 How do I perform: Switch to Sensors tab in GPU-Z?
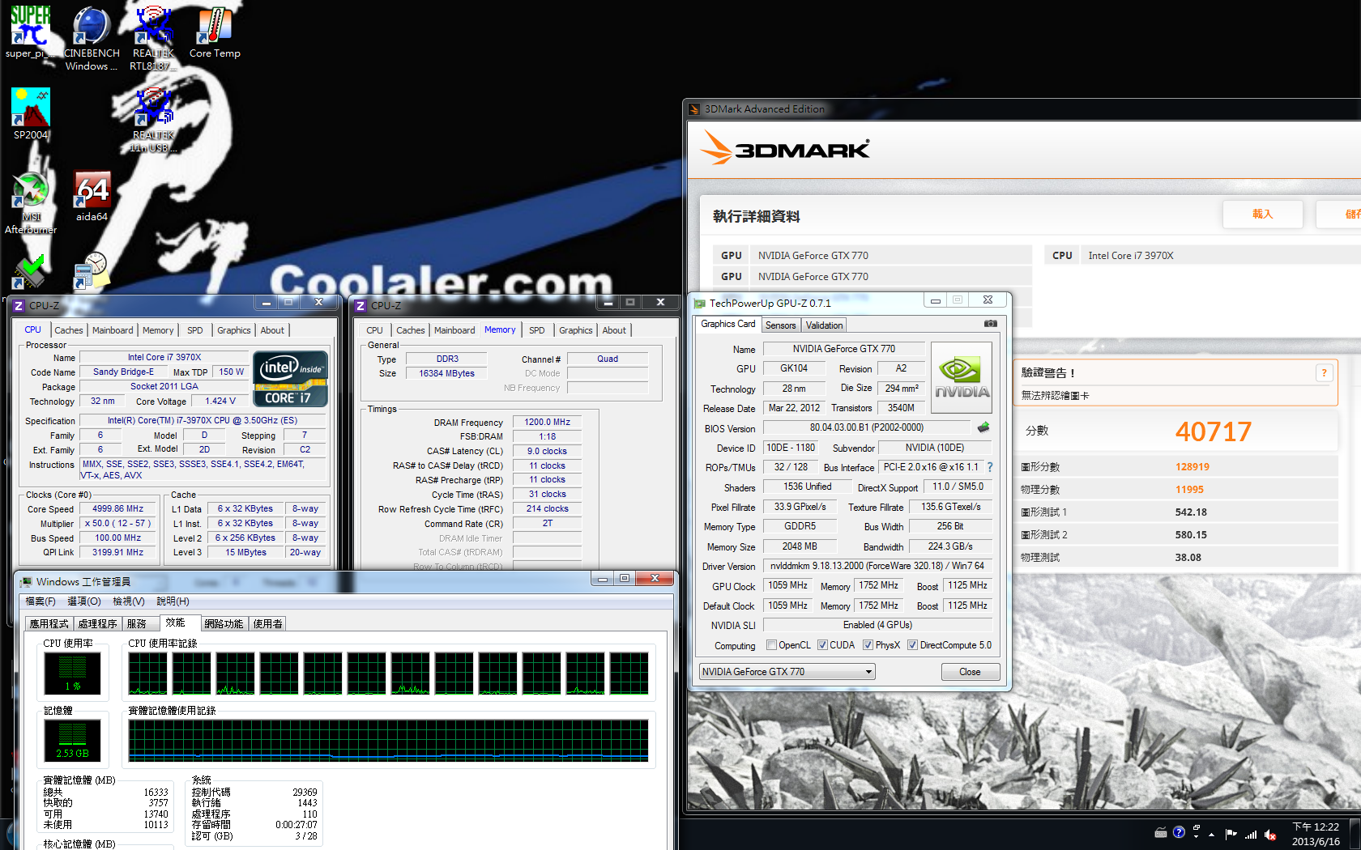[781, 325]
